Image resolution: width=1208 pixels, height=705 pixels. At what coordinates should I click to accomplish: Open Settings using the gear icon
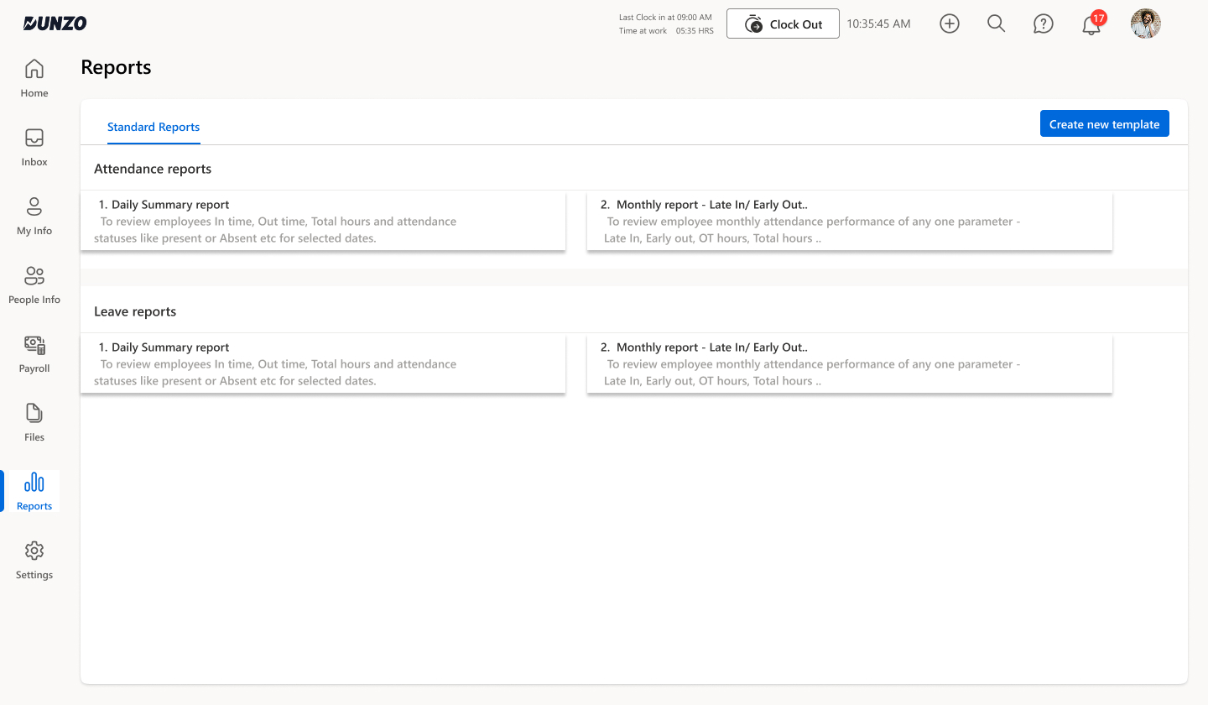point(34,560)
